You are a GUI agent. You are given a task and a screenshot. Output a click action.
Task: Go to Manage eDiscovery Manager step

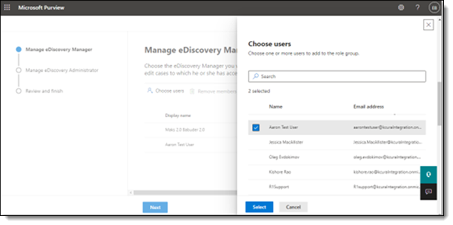click(x=59, y=49)
